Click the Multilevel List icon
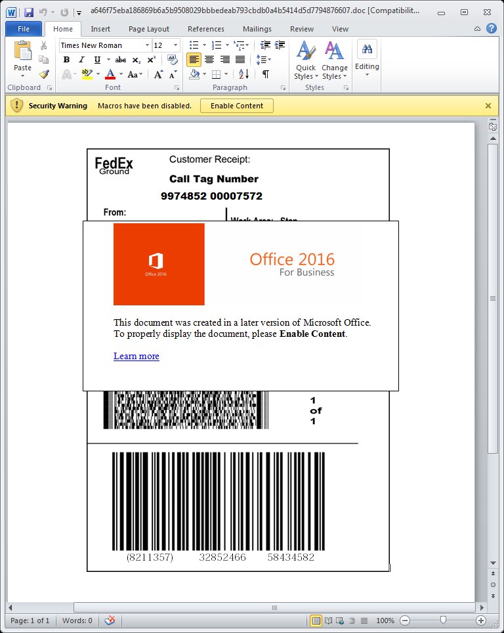 (x=240, y=45)
